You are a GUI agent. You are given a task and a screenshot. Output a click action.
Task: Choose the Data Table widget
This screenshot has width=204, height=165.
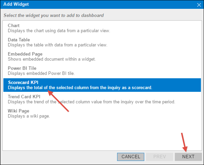point(19,40)
